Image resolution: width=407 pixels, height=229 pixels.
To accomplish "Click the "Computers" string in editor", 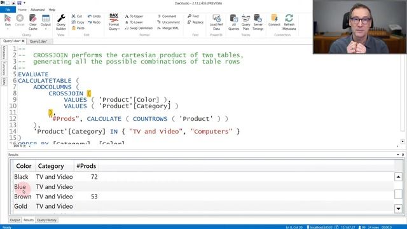I will coord(211,132).
